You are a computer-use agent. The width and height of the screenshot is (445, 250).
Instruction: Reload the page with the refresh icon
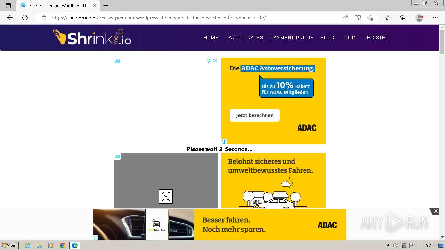pyautogui.click(x=25, y=18)
